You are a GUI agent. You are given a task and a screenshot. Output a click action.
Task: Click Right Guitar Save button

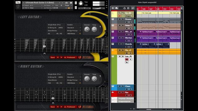(x=53, y=107)
